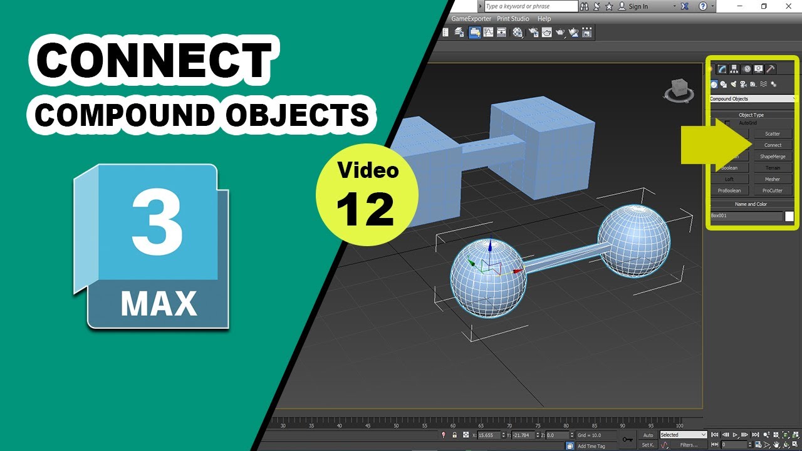Click the Connect object type button

773,145
